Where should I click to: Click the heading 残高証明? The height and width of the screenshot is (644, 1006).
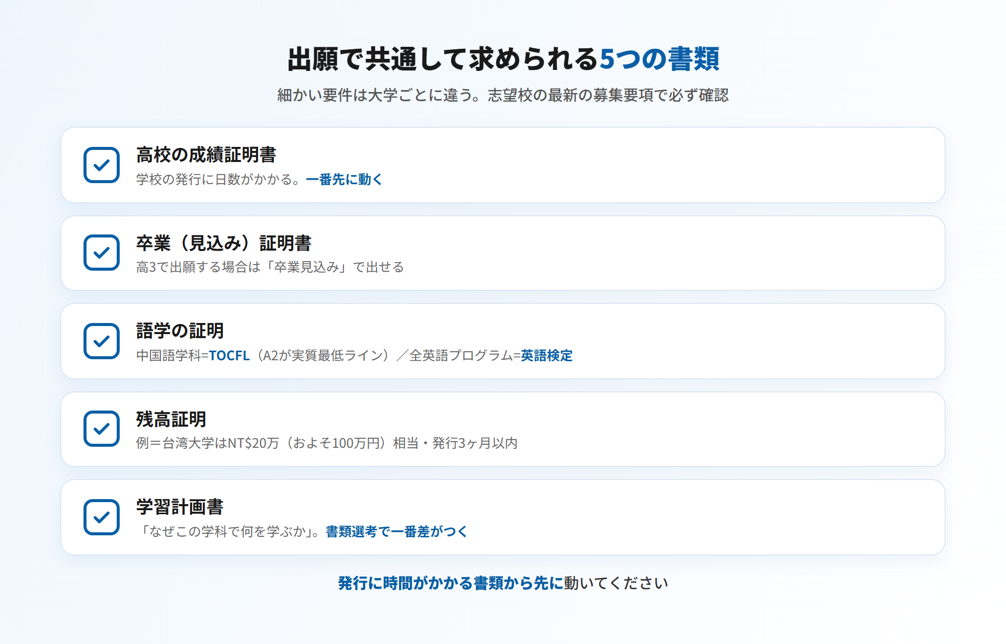171,419
